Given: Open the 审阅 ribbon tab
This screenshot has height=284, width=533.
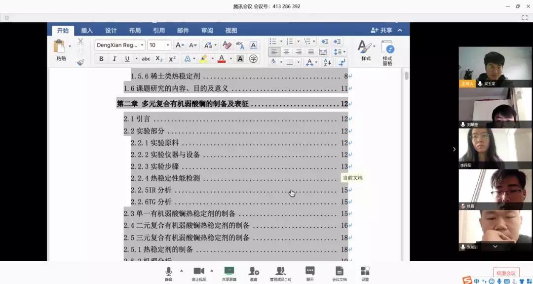Looking at the screenshot, I should [x=207, y=30].
